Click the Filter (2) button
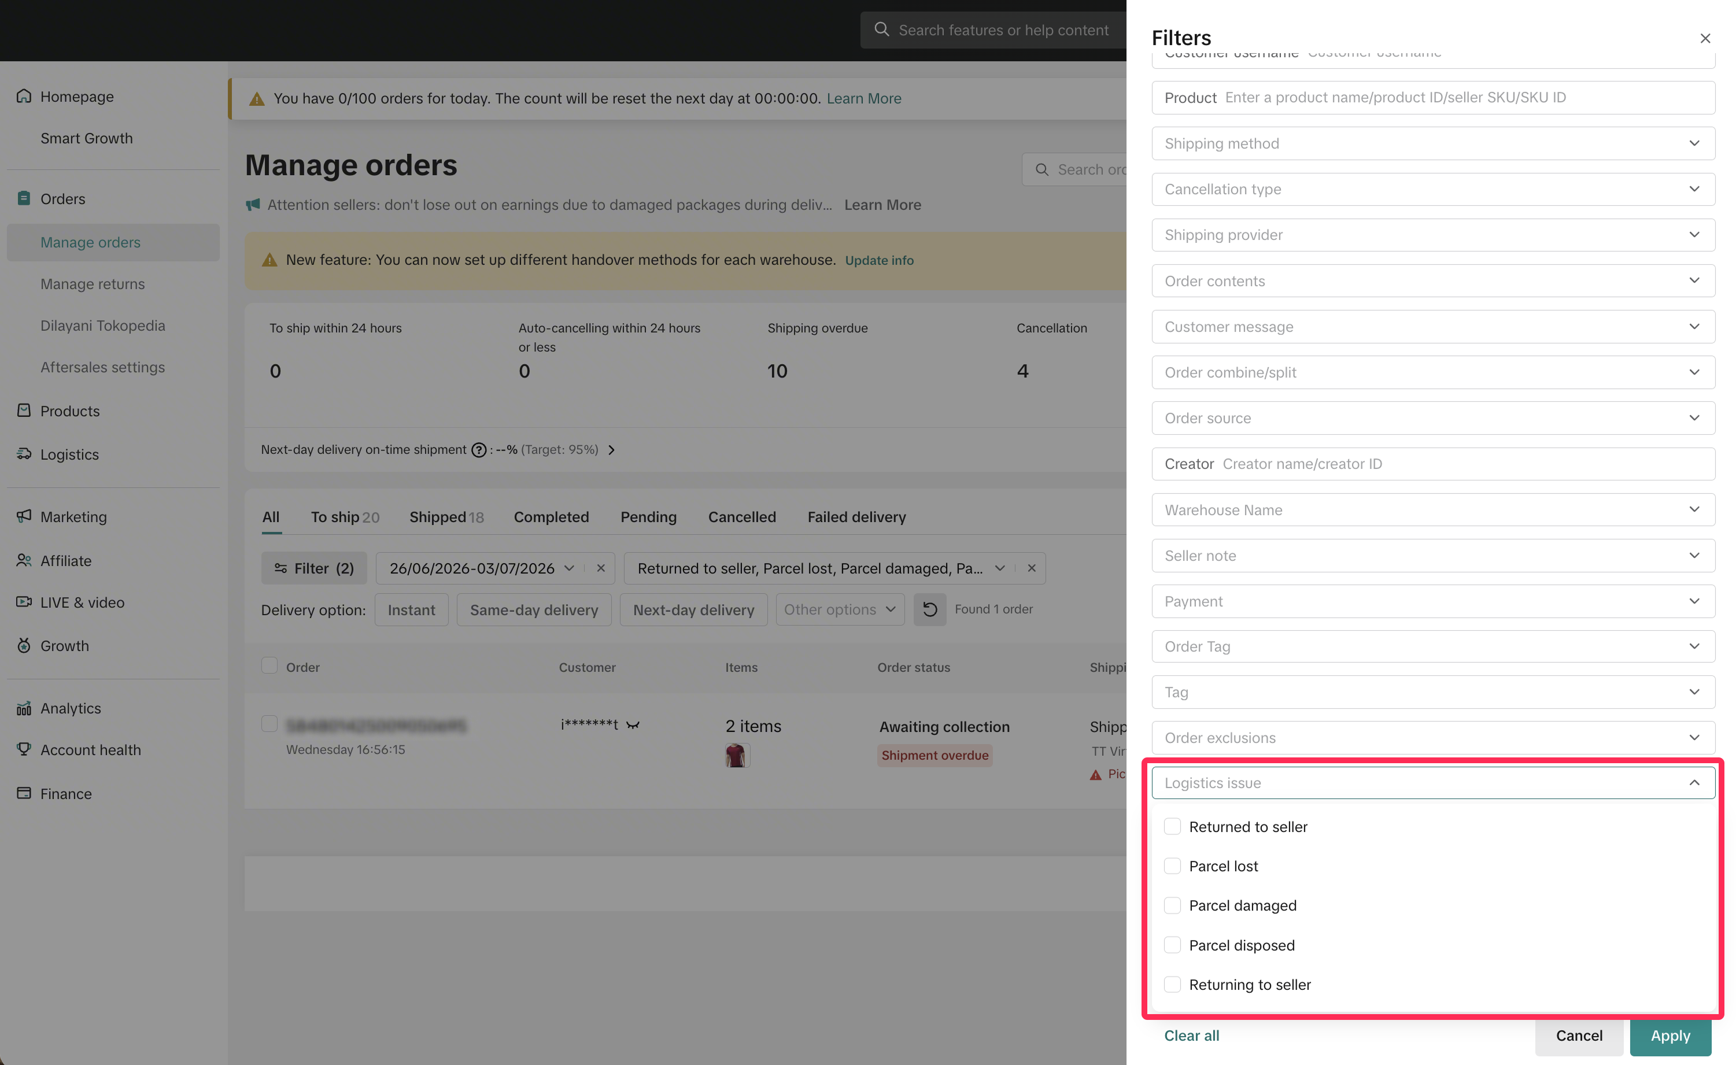The height and width of the screenshot is (1065, 1736). pos(314,568)
